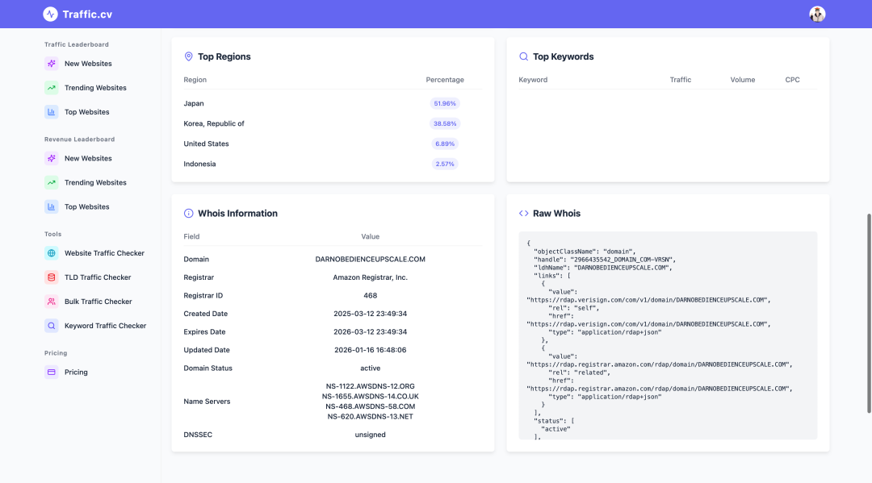
Task: Click the Raw Whois handle line
Action: pyautogui.click(x=605, y=260)
